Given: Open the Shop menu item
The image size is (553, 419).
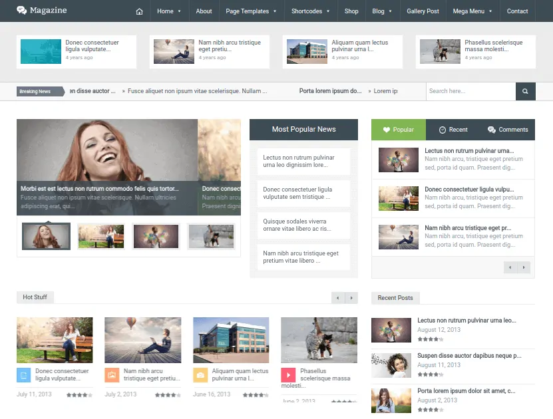Looking at the screenshot, I should (x=351, y=11).
